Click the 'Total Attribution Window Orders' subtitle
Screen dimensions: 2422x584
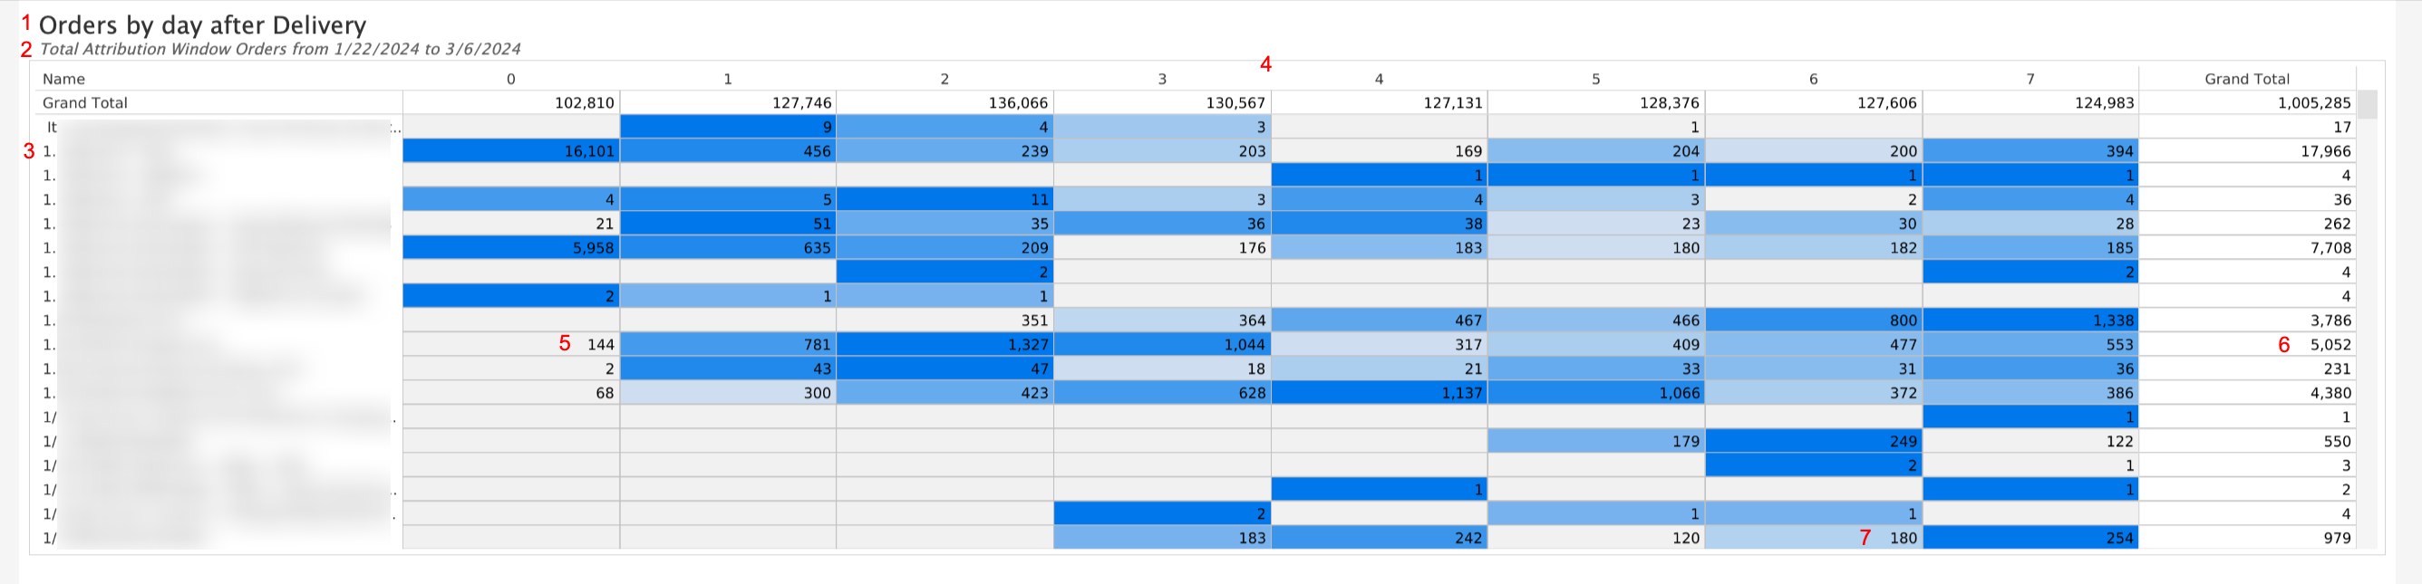pos(280,49)
